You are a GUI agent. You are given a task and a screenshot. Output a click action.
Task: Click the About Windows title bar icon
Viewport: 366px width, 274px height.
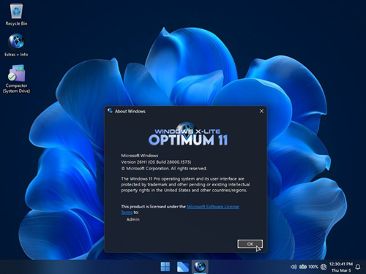tap(110, 111)
